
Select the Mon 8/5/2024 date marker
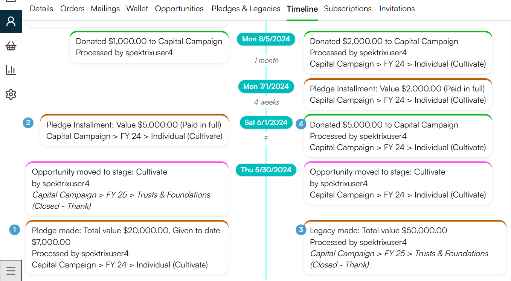click(266, 39)
